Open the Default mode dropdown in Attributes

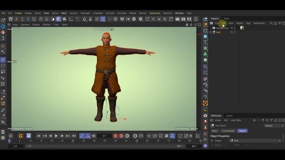tap(274, 125)
